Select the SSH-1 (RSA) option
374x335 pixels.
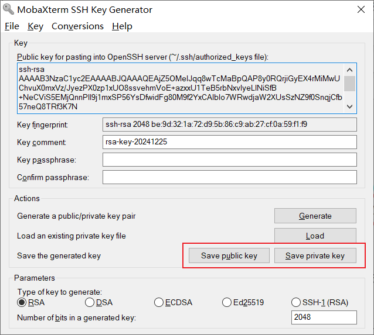[x=296, y=302]
